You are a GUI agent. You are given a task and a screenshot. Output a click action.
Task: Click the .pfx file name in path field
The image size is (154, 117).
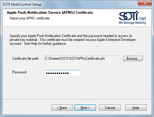(87, 59)
